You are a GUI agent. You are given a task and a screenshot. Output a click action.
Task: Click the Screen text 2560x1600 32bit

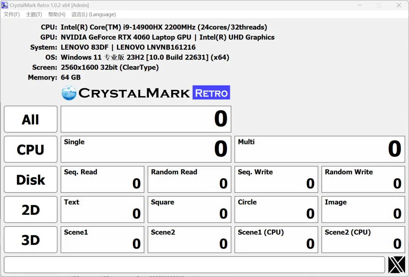tap(109, 67)
